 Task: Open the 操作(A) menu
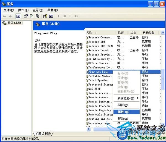pyautogui.click(x=23, y=10)
